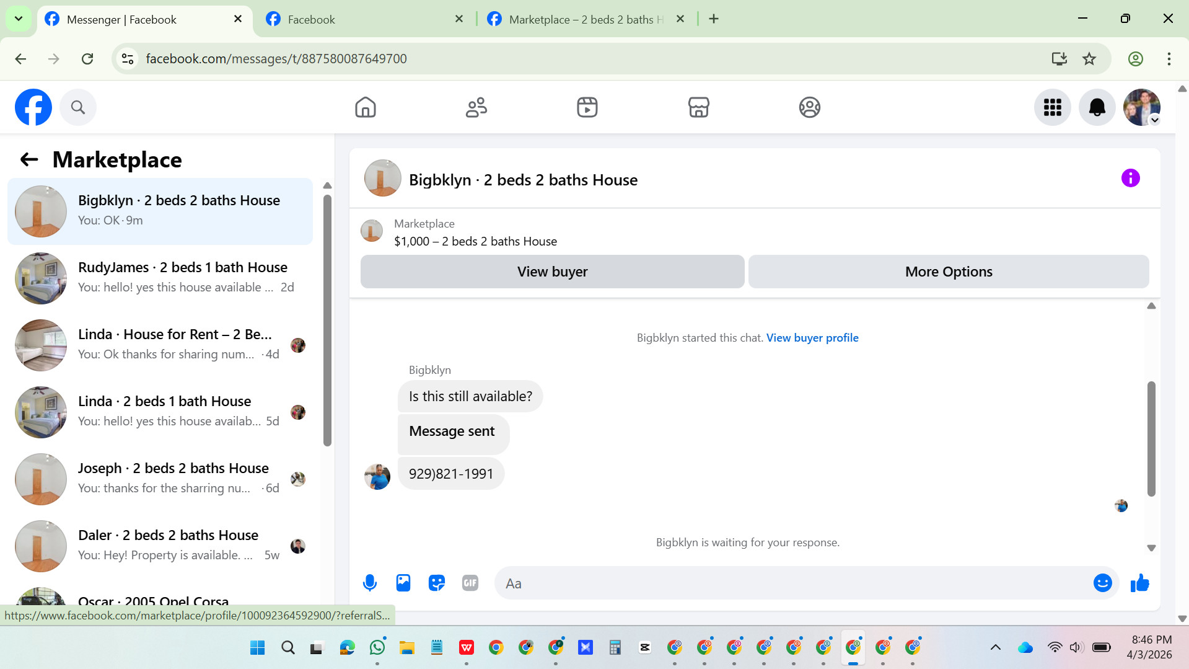The image size is (1189, 669).
Task: Close the Facebook browser tab
Action: 459,19
